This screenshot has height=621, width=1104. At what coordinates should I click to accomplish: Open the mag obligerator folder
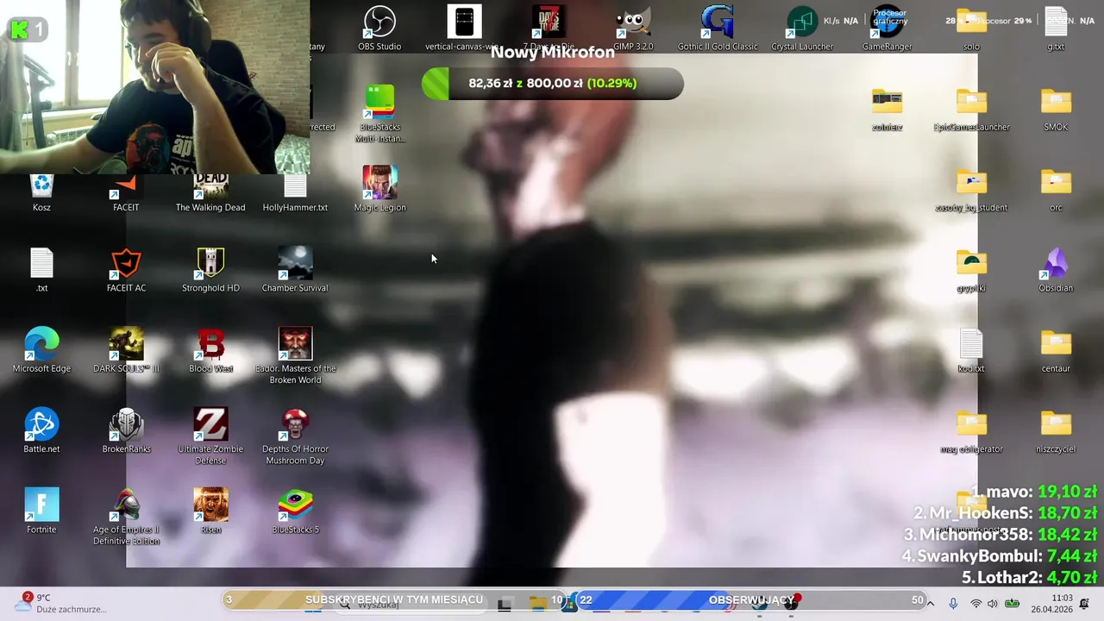[x=971, y=430]
